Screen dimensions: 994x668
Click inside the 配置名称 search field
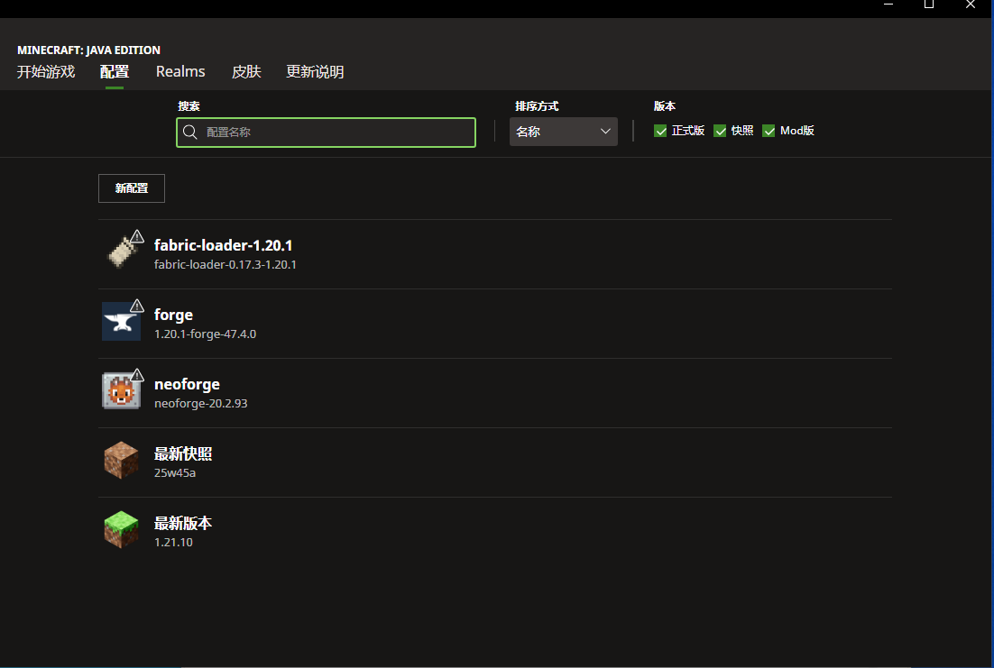point(326,132)
